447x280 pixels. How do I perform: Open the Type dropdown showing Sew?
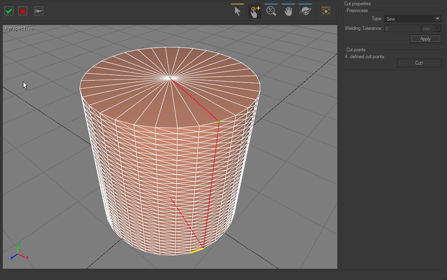tap(412, 19)
